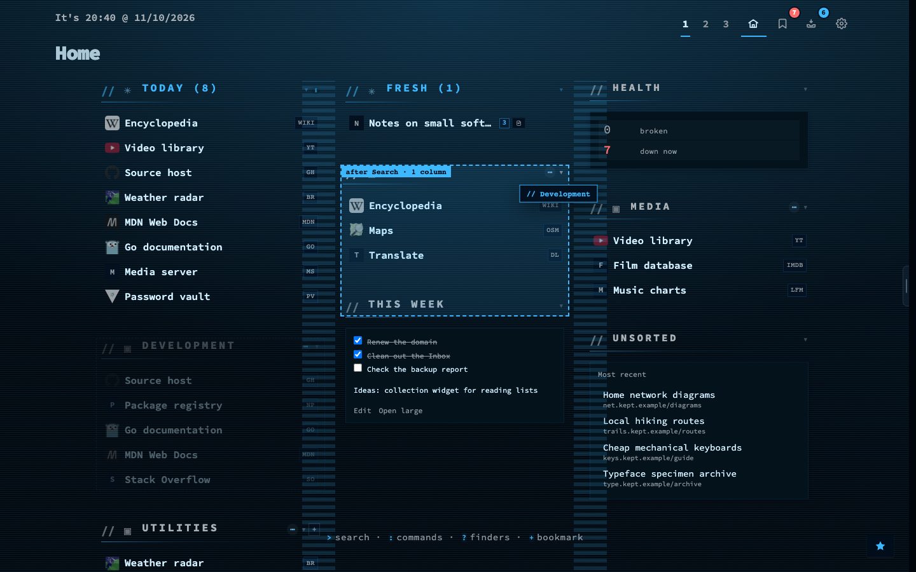Collapse the Fresh section with its arrow
Image resolution: width=916 pixels, height=572 pixels.
click(561, 90)
